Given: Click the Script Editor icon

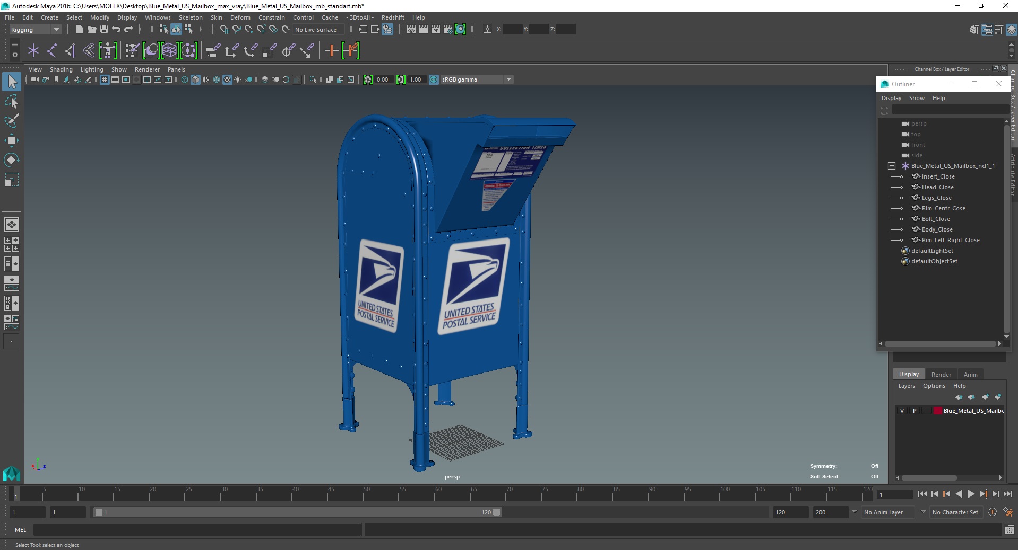Looking at the screenshot, I should tap(1009, 529).
